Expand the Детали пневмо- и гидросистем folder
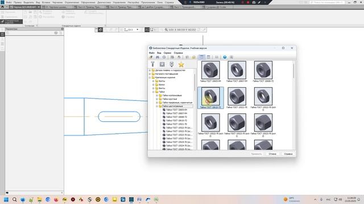 tap(150, 70)
